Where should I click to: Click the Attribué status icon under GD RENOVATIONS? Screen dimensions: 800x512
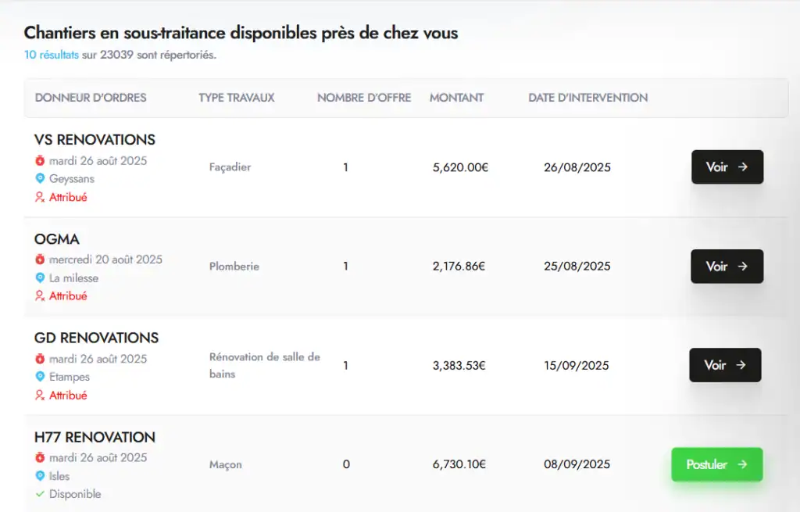(41, 396)
